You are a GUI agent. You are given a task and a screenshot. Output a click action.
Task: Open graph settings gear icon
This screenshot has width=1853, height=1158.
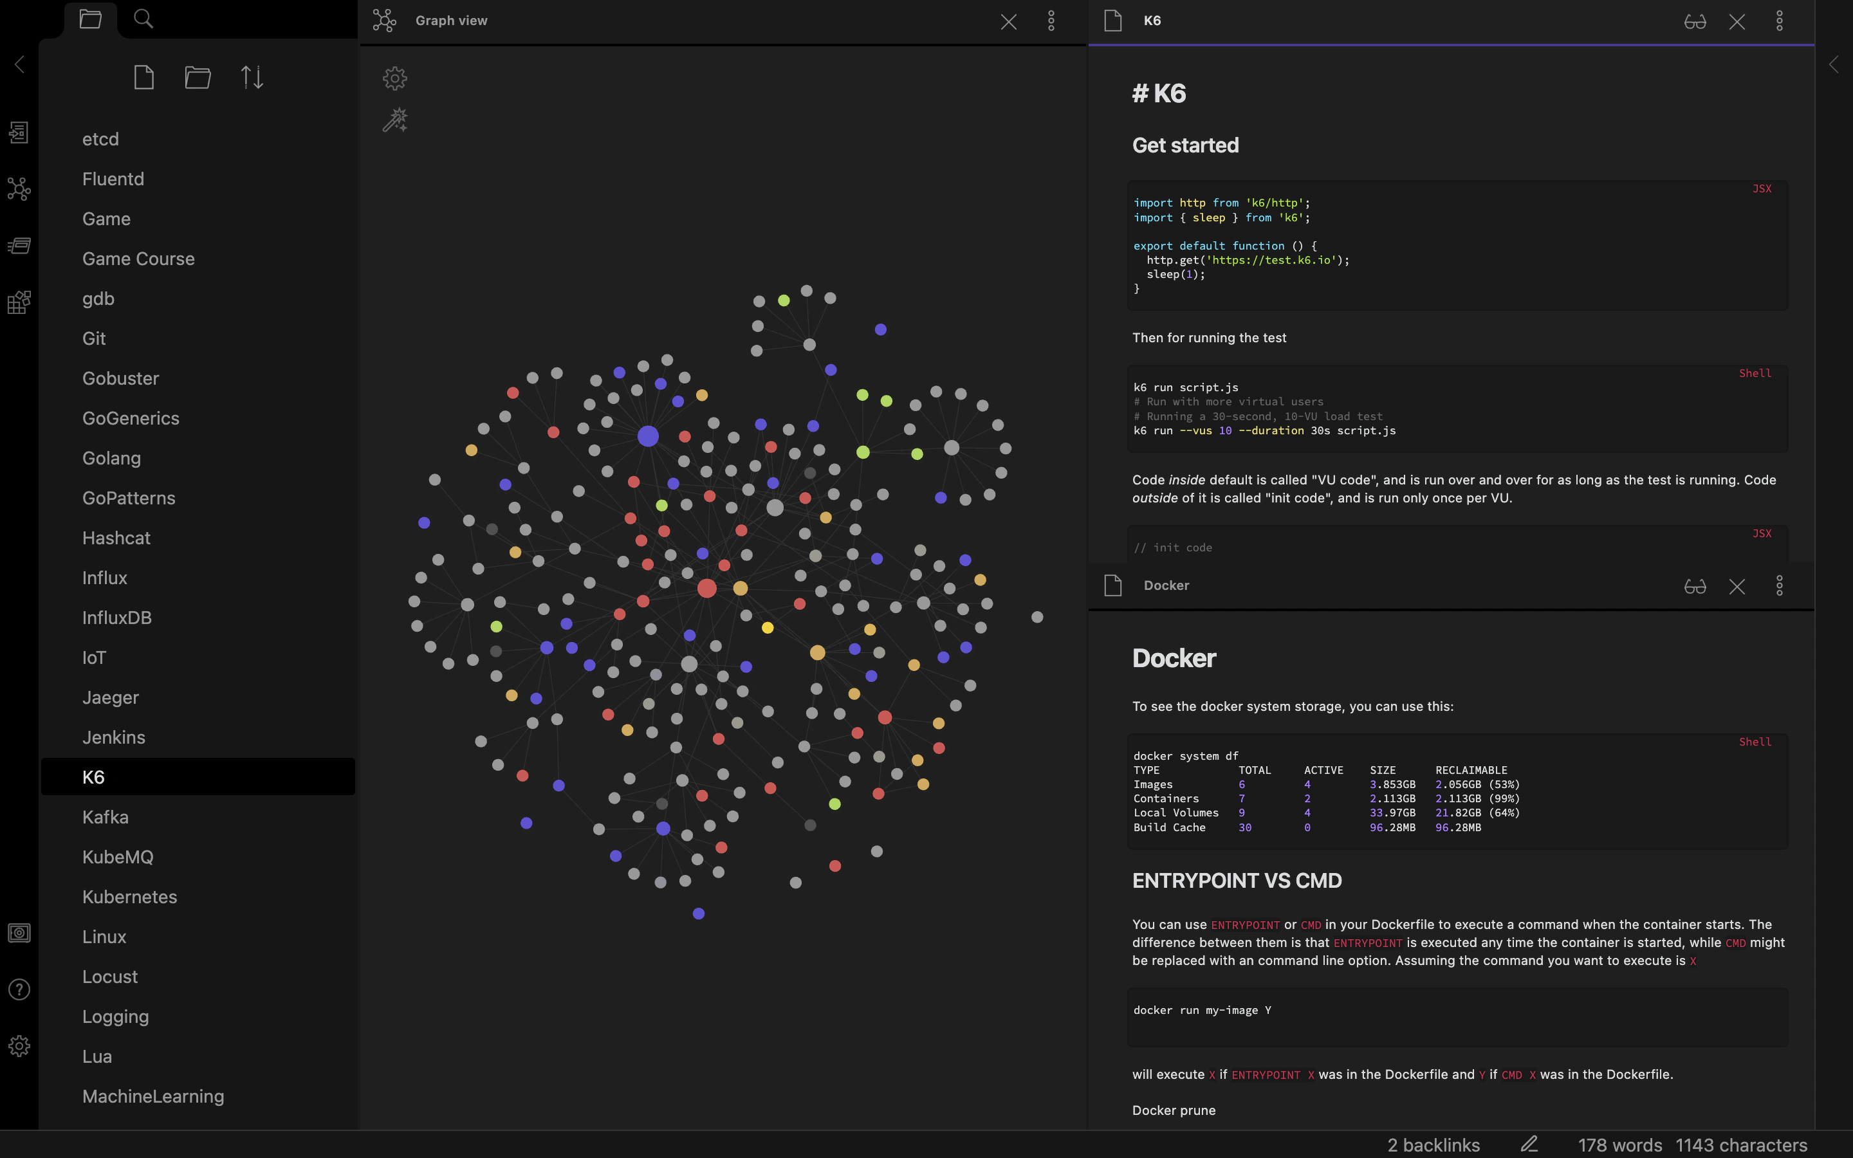pos(394,78)
